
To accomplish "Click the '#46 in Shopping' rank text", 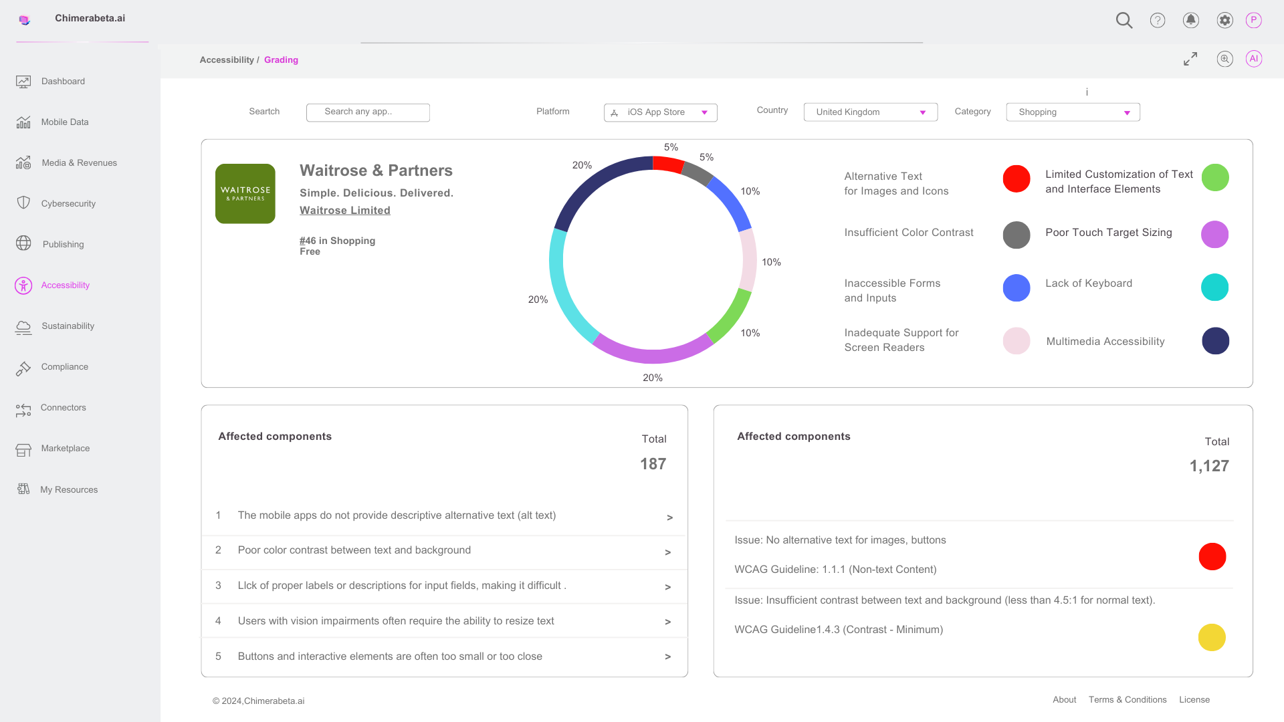I will [337, 241].
